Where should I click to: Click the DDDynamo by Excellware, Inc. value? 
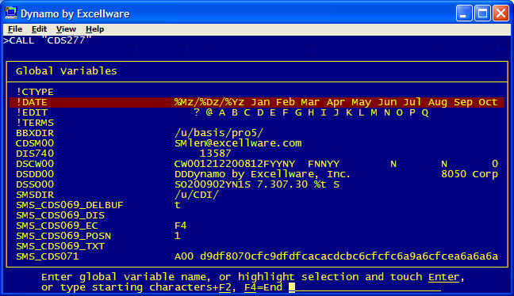pos(263,174)
